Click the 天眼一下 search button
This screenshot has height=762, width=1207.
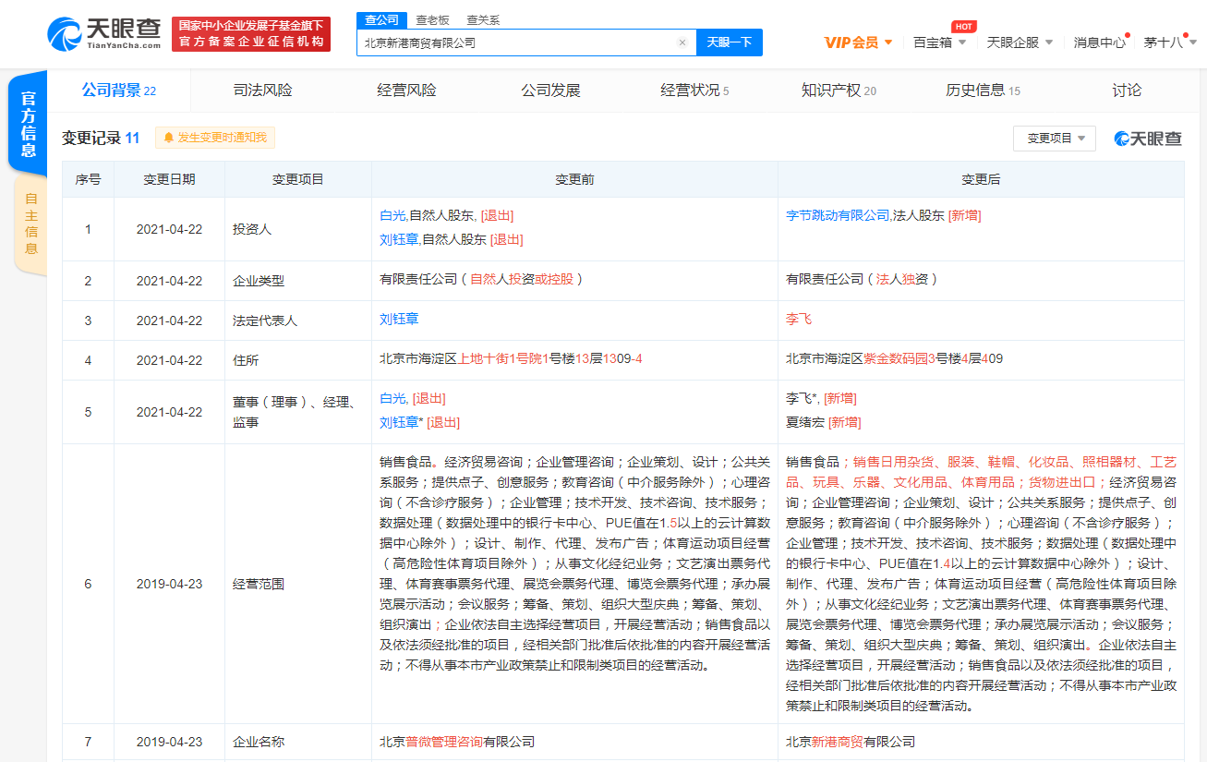pyautogui.click(x=729, y=42)
